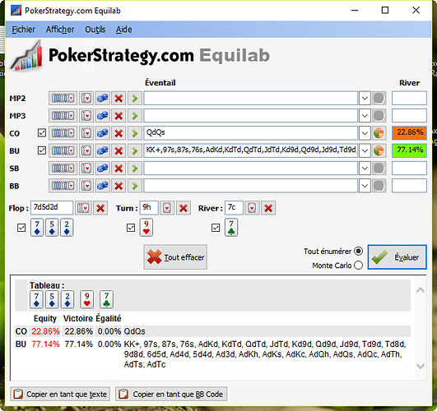Open the pie chart equity icon for CO
The height and width of the screenshot is (411, 437).
coord(379,133)
